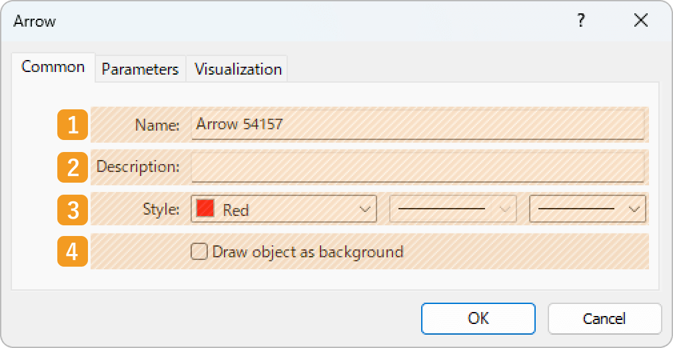Click the Cancel button
673x348 pixels.
click(x=604, y=319)
